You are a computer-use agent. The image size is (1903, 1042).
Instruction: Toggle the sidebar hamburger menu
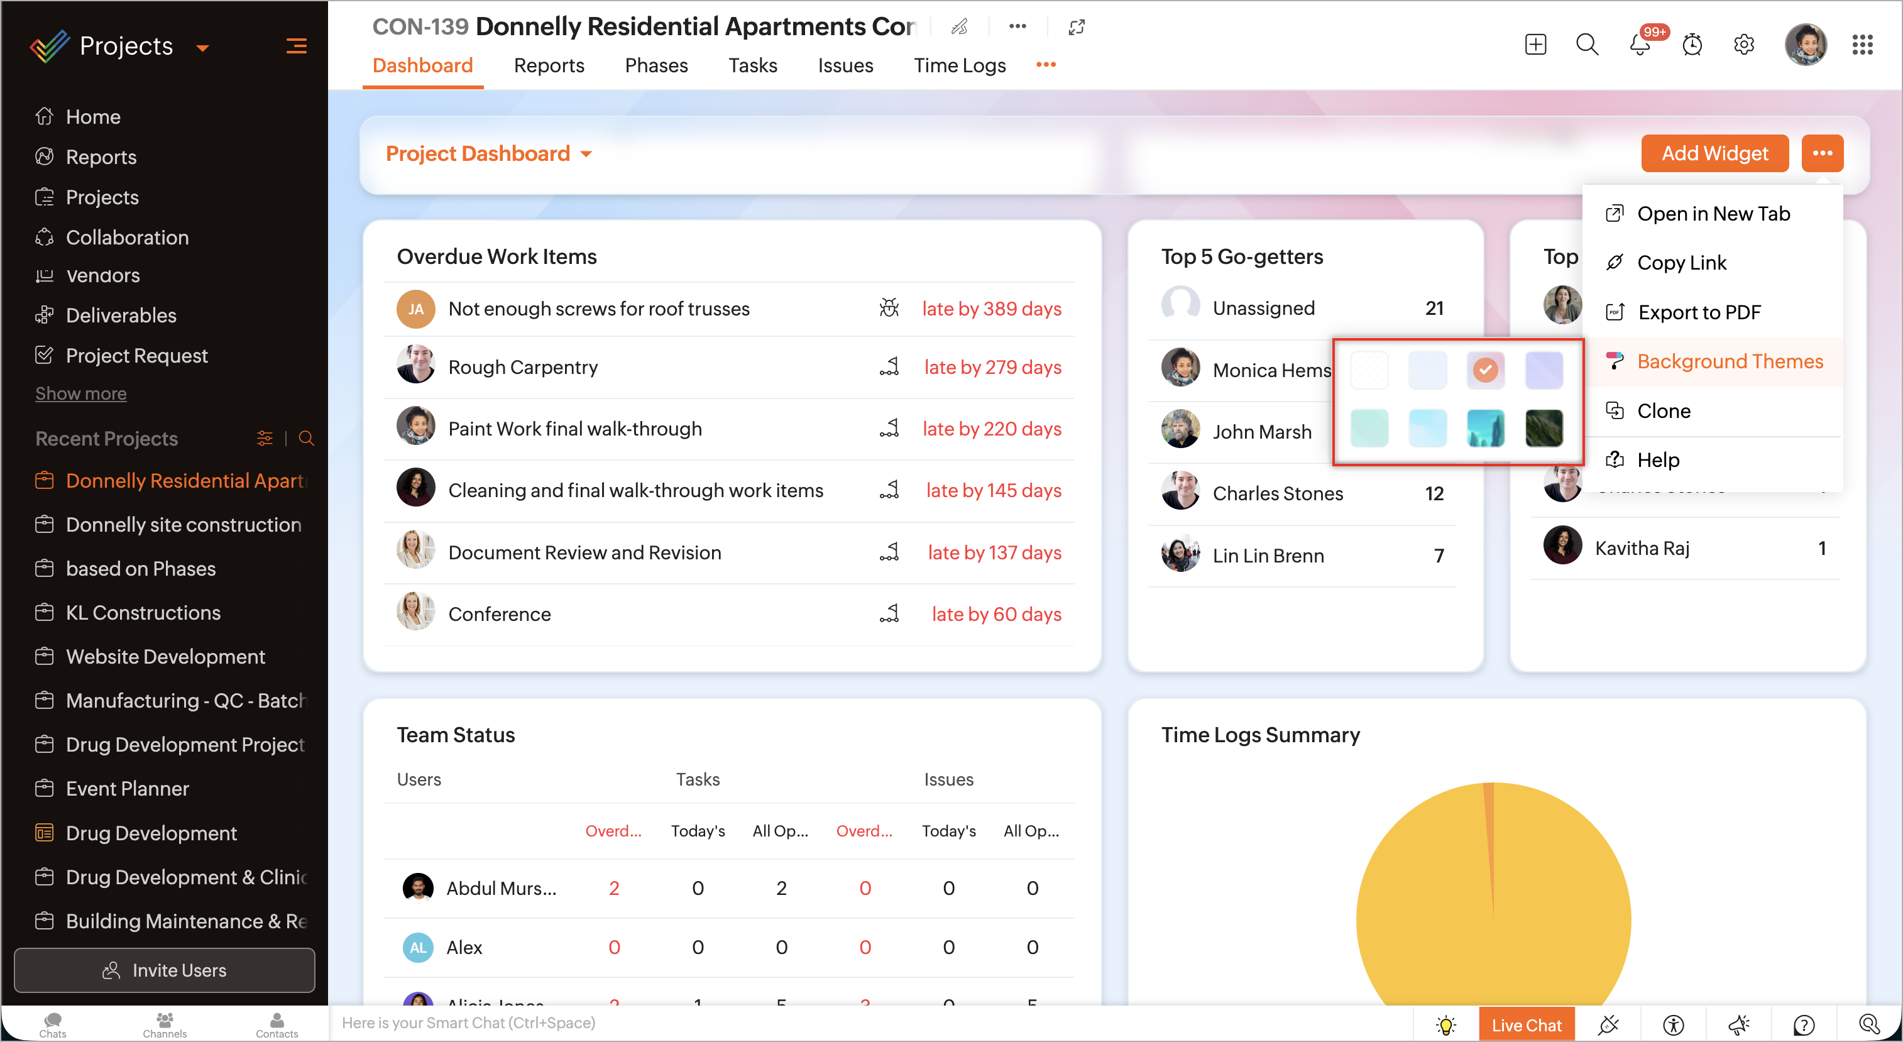(x=296, y=46)
